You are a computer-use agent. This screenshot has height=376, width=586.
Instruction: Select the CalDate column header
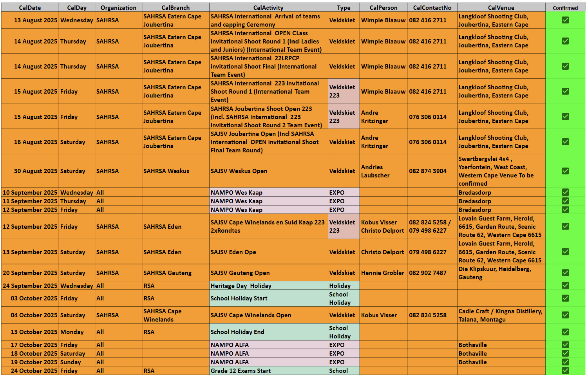pos(30,7)
